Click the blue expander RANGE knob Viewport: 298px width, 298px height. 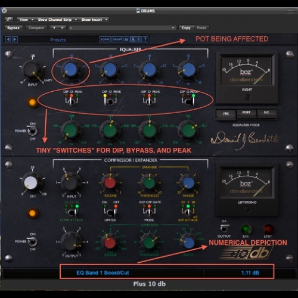[188, 183]
